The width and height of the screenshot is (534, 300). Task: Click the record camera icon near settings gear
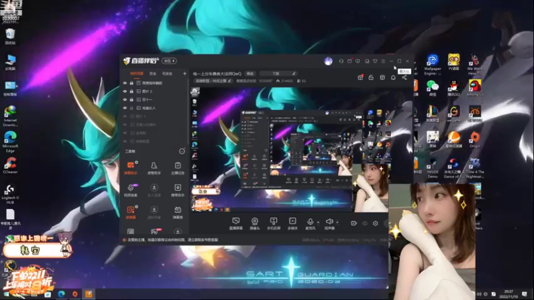point(354,223)
